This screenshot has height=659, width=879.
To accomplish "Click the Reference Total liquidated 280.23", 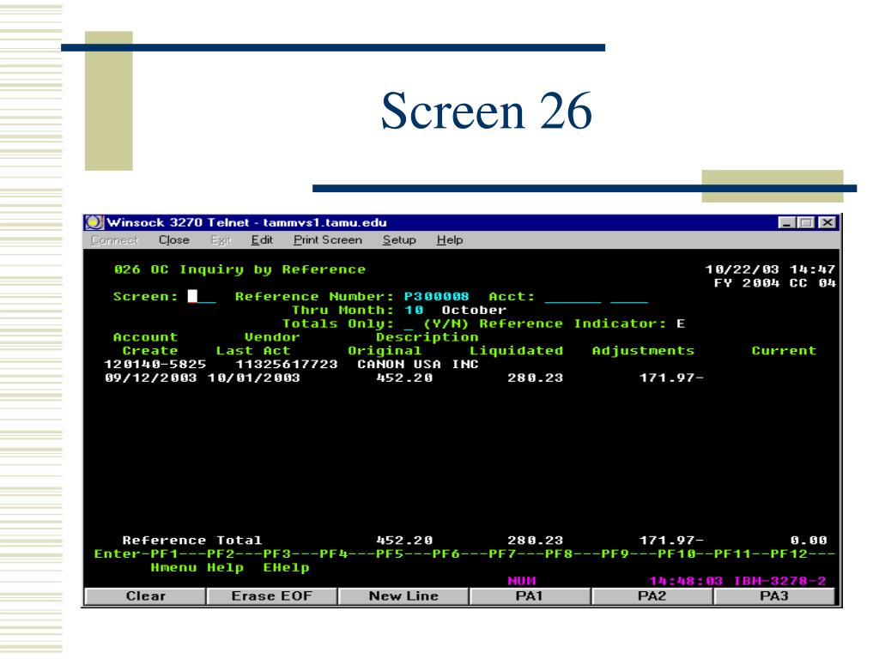I will tap(536, 541).
